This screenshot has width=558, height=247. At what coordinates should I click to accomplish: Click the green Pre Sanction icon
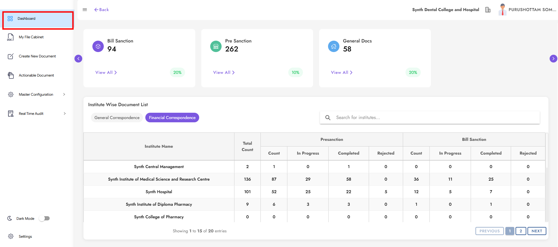[216, 46]
